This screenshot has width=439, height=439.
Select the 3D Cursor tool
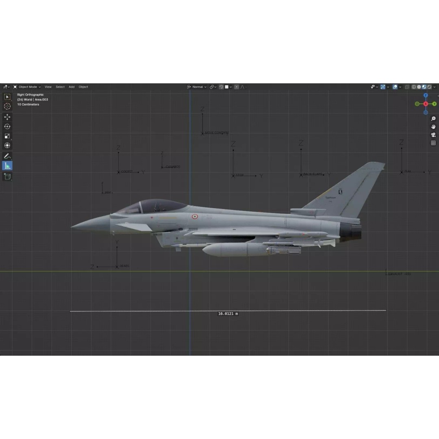7,106
